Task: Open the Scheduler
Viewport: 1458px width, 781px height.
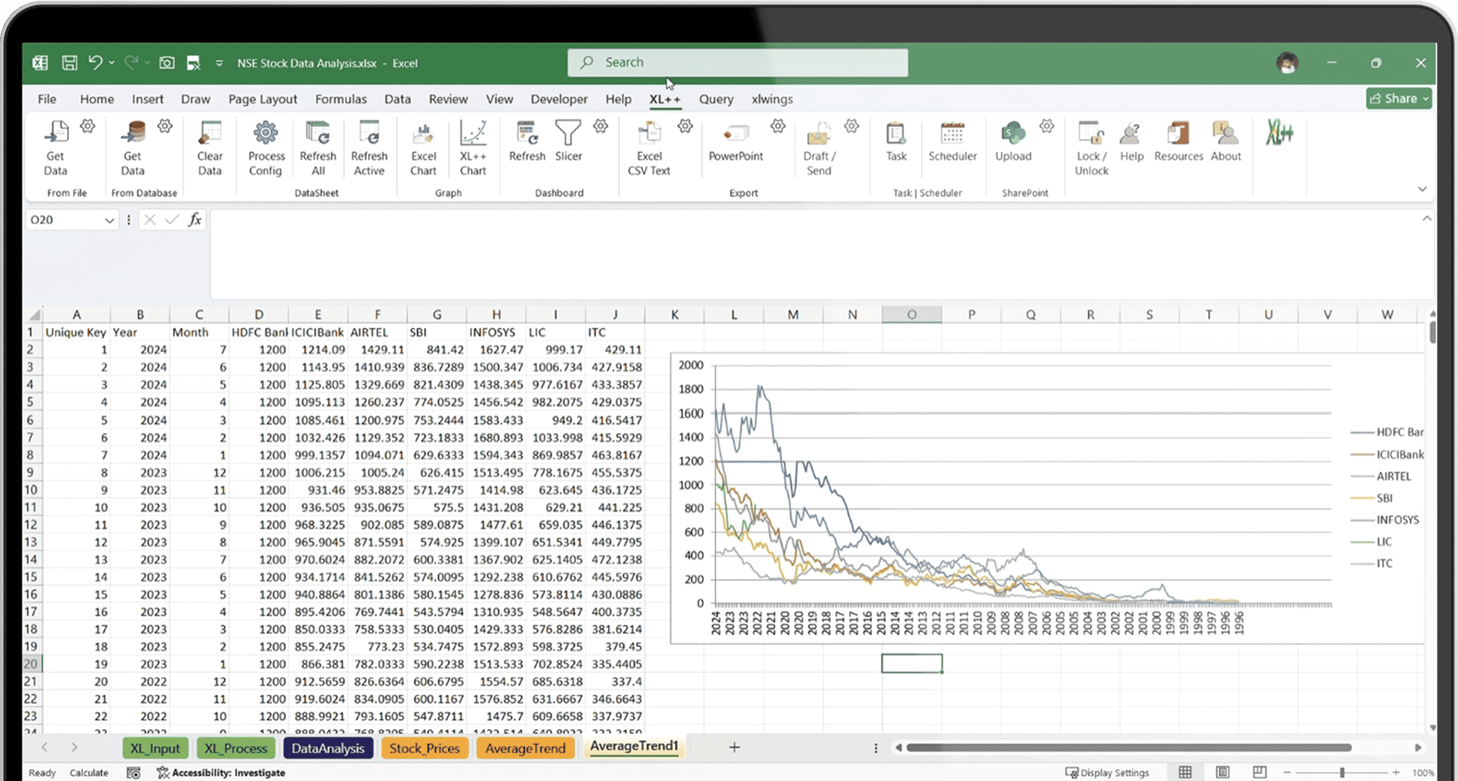Action: click(953, 141)
